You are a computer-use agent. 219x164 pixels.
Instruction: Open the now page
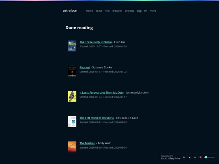pyautogui.click(x=107, y=11)
